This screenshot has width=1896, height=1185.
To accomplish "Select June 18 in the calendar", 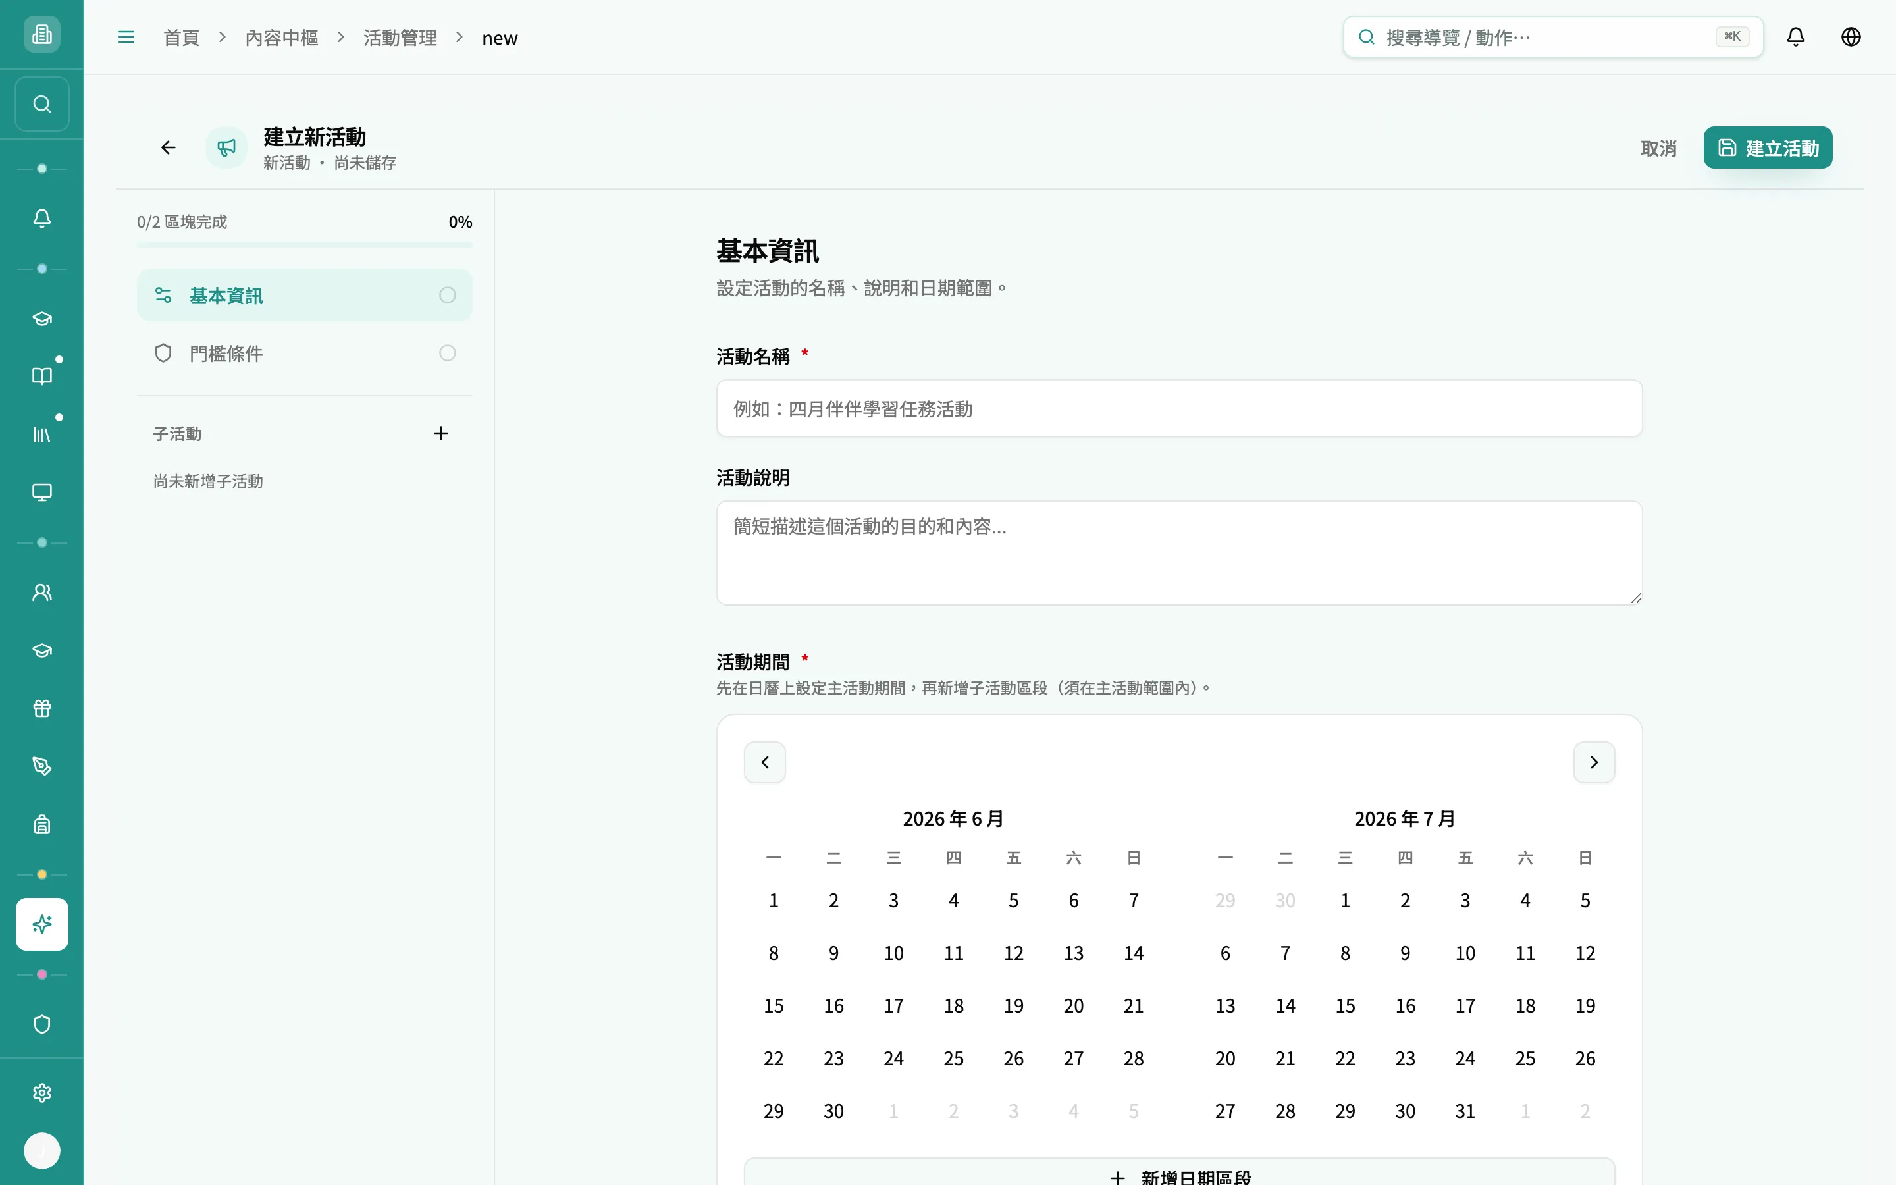I will (x=953, y=1005).
